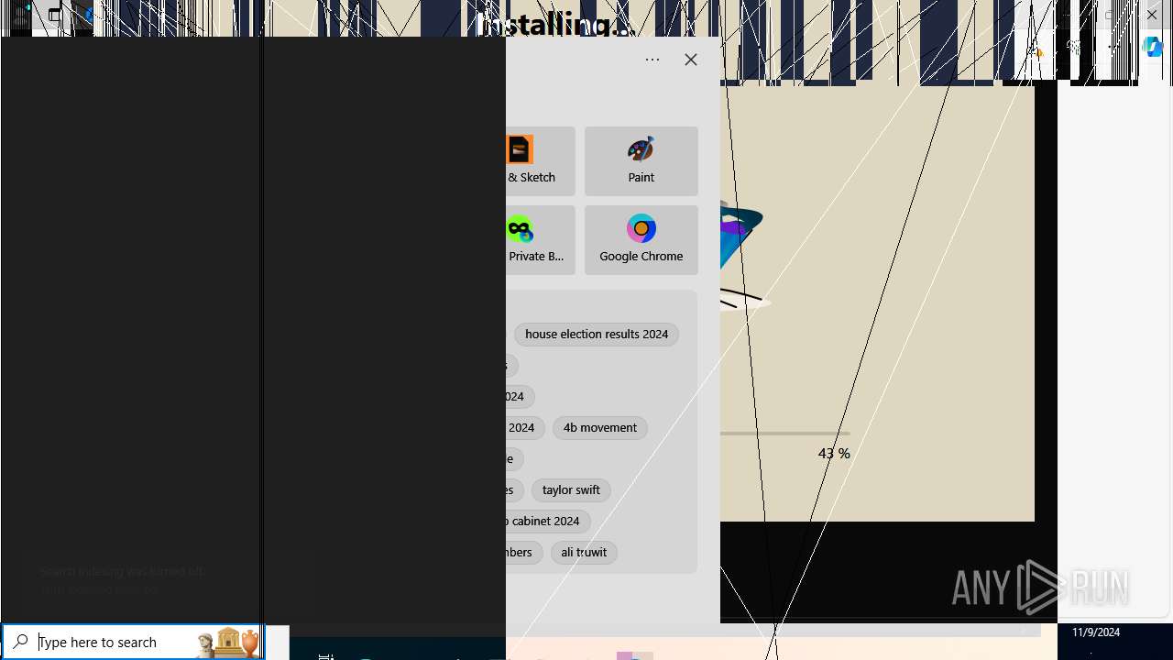Launch Google Chrome from search panel
The width and height of the screenshot is (1173, 660).
(x=641, y=240)
